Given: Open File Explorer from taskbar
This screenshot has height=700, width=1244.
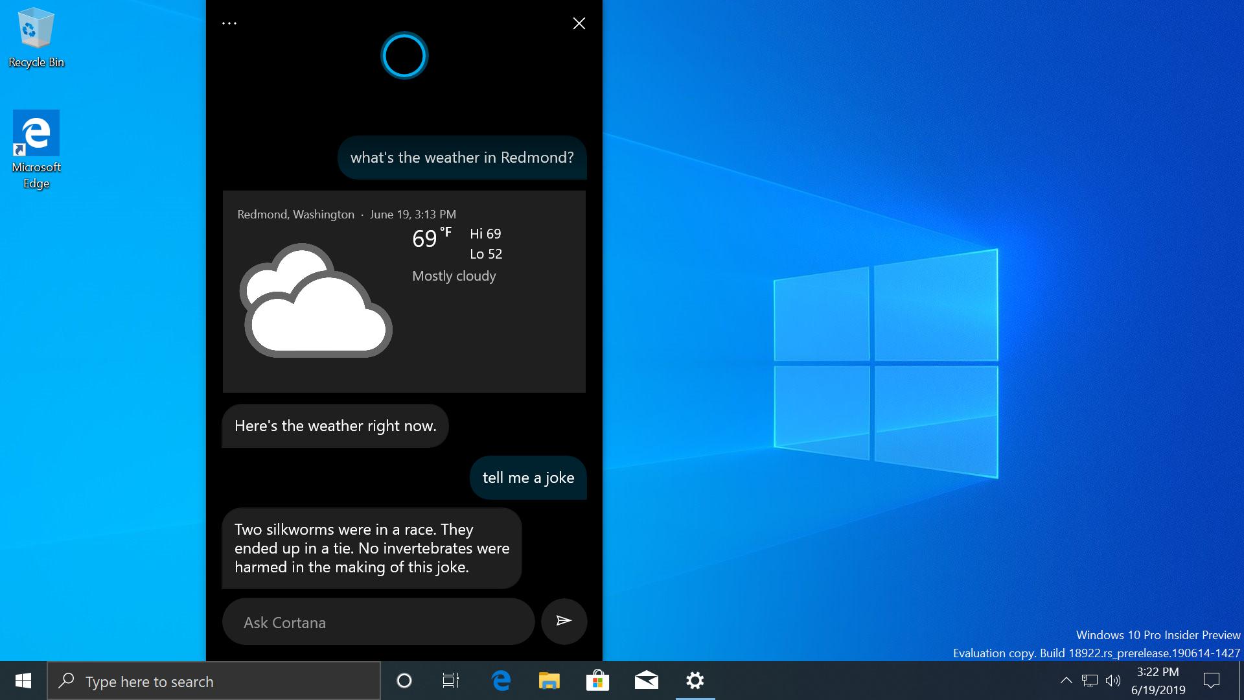Looking at the screenshot, I should click(549, 681).
